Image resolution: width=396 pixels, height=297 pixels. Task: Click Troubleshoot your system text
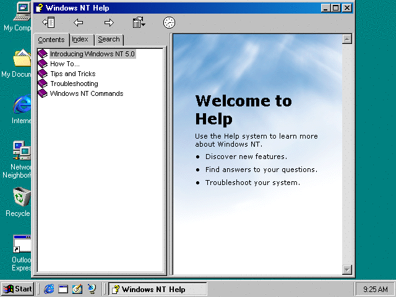(x=252, y=183)
